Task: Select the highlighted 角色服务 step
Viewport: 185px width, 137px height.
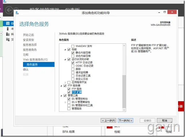Action: pyautogui.click(x=39, y=64)
